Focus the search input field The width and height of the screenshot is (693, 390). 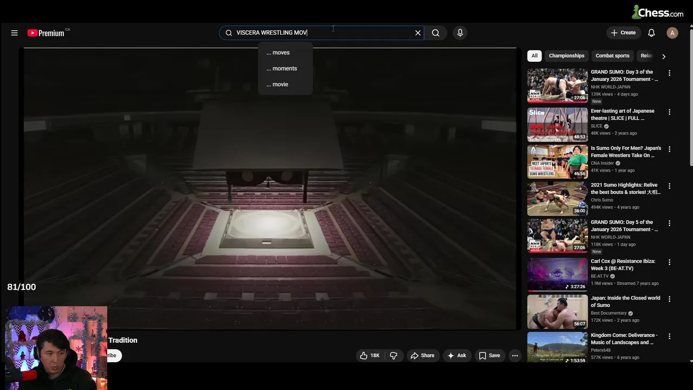pyautogui.click(x=322, y=33)
